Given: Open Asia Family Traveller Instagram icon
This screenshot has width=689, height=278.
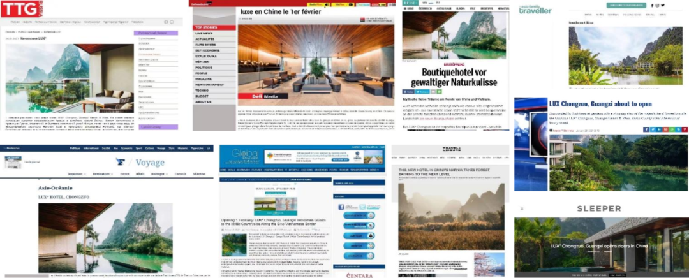Looking at the screenshot, I should (657, 5).
